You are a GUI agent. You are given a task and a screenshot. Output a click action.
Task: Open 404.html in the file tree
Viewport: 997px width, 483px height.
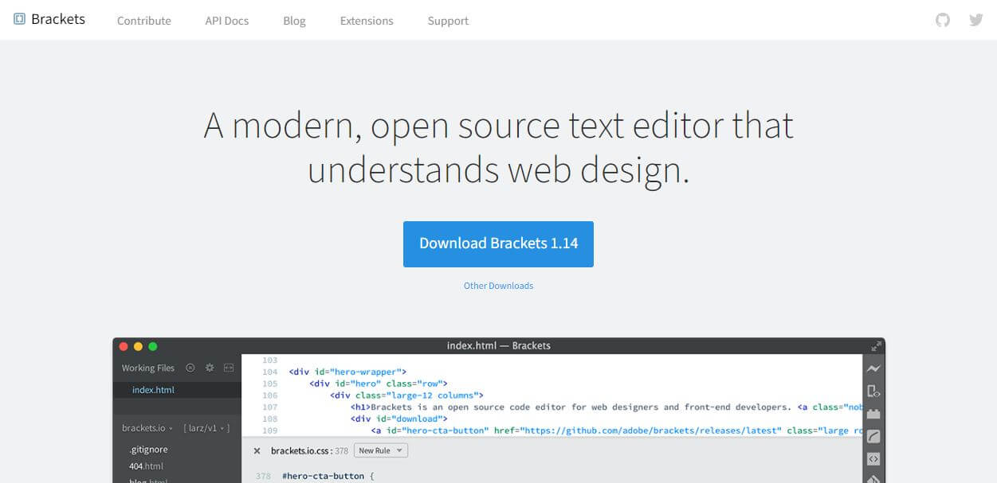146,466
